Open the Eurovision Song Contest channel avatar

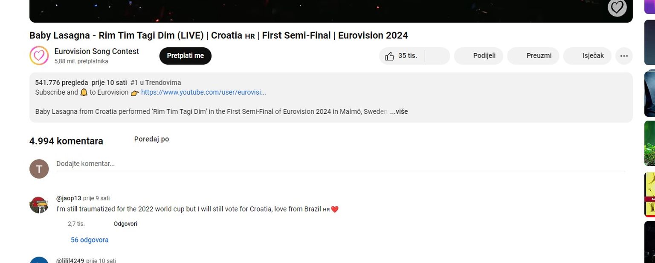(x=39, y=56)
